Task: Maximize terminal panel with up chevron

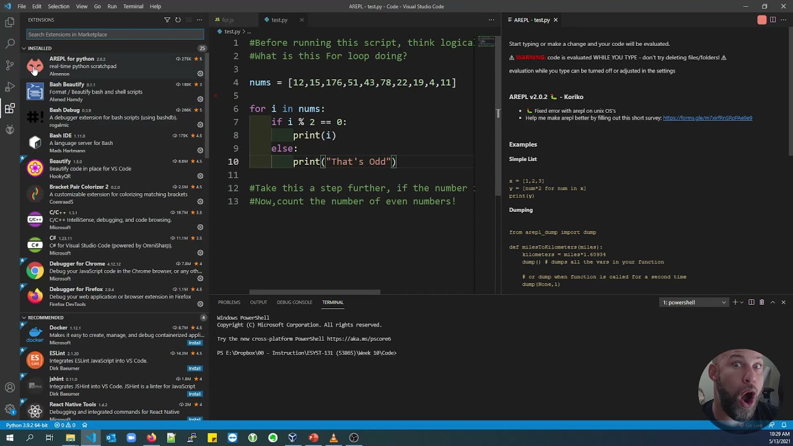Action: pos(773,302)
